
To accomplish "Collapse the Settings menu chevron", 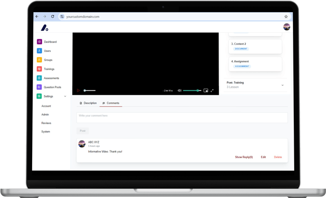I will (x=65, y=96).
